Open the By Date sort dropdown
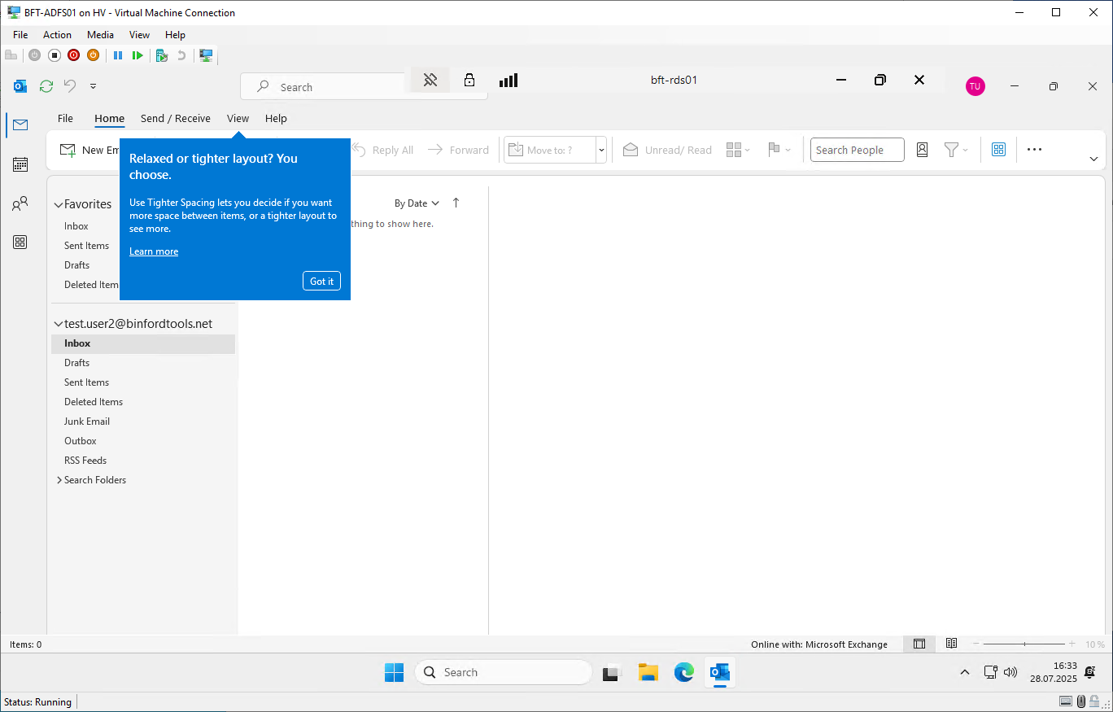Screen dimensions: 1113x712 pyautogui.click(x=417, y=203)
